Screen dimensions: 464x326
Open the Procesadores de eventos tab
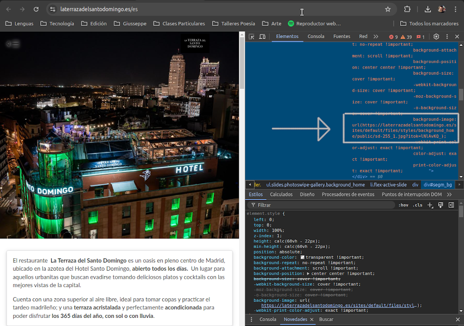click(x=348, y=195)
